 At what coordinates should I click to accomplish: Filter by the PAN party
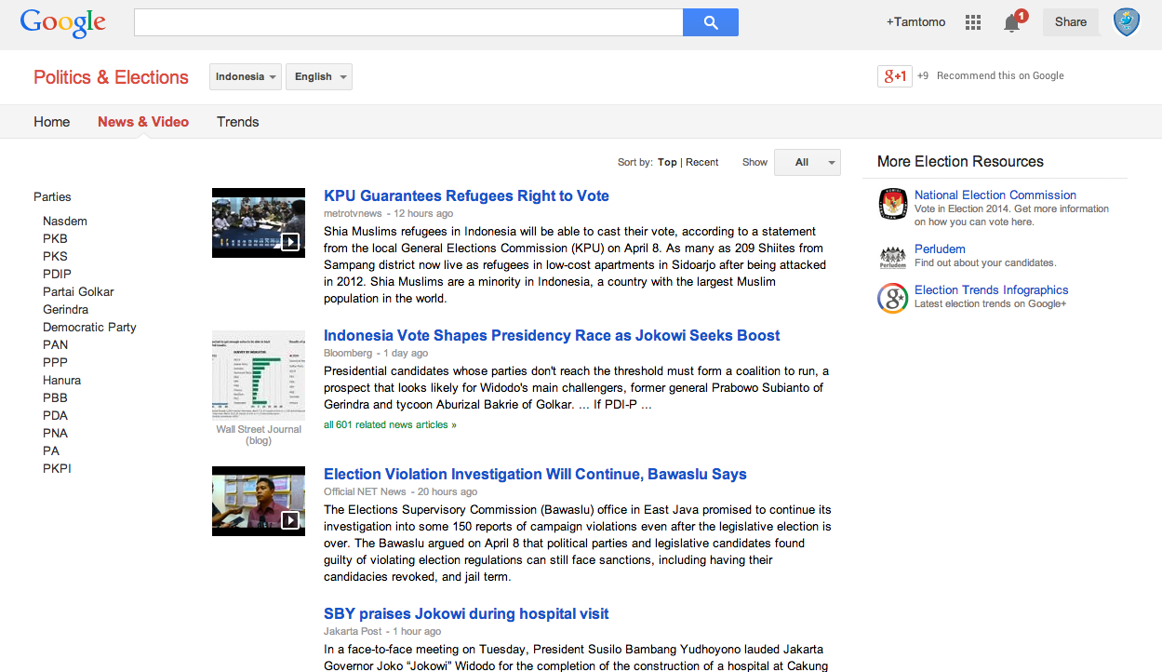pyautogui.click(x=55, y=345)
